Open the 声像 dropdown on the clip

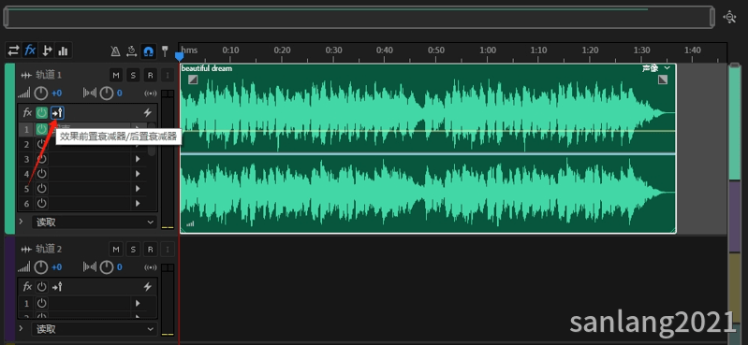tap(656, 68)
